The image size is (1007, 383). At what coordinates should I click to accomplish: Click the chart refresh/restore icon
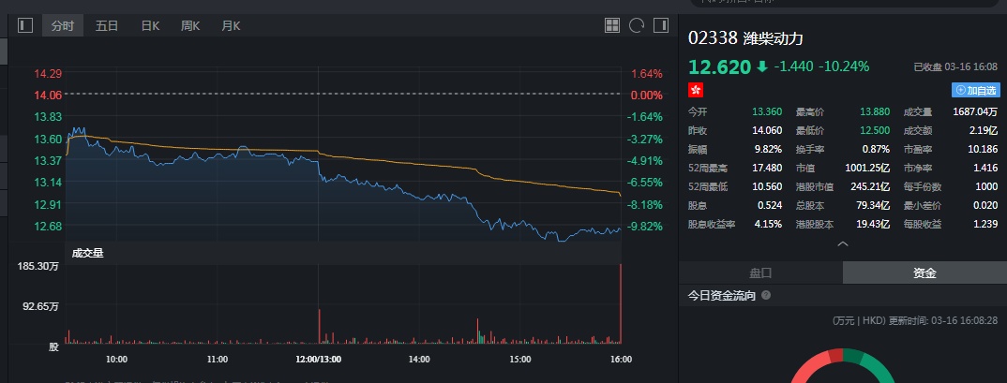(637, 25)
